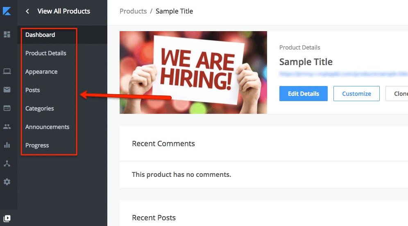Go back using the View All Products chevron
The height and width of the screenshot is (226, 408).
27,11
